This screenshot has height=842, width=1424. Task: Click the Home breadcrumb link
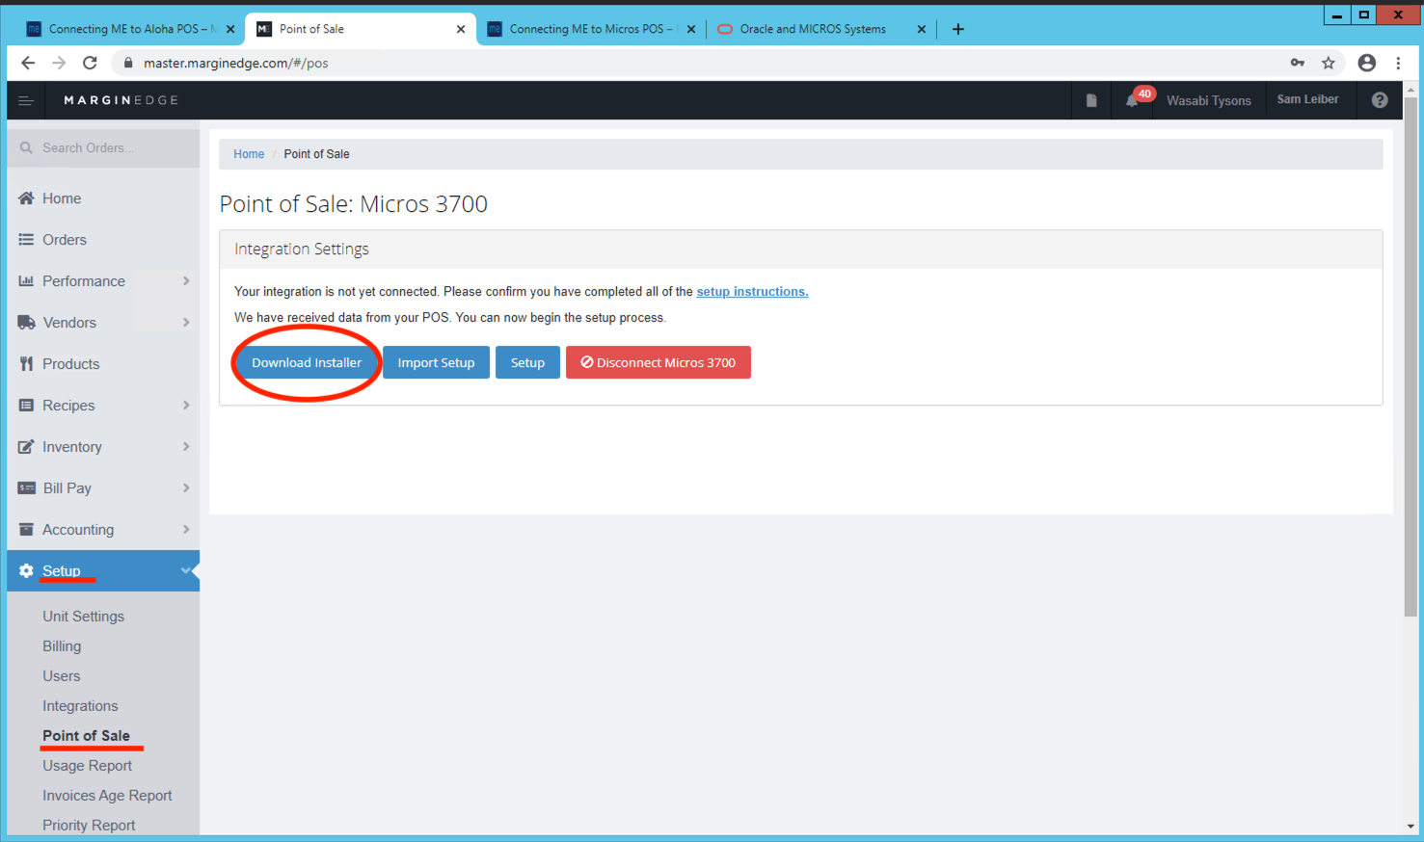click(x=249, y=154)
